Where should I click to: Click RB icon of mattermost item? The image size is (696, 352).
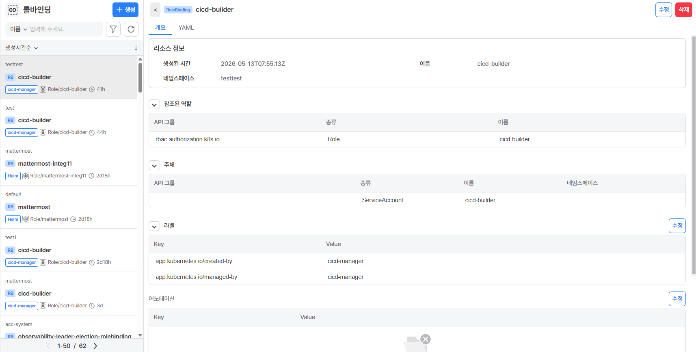click(11, 207)
